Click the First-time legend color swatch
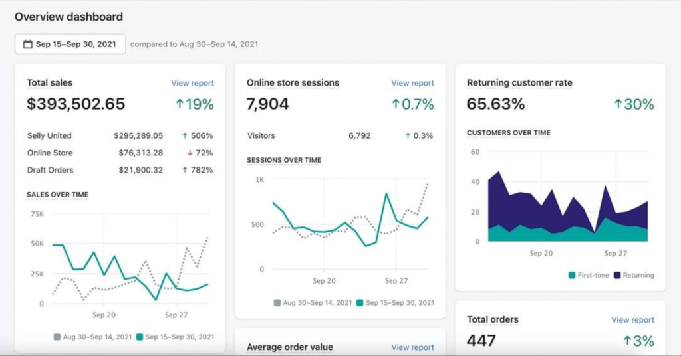 click(572, 275)
